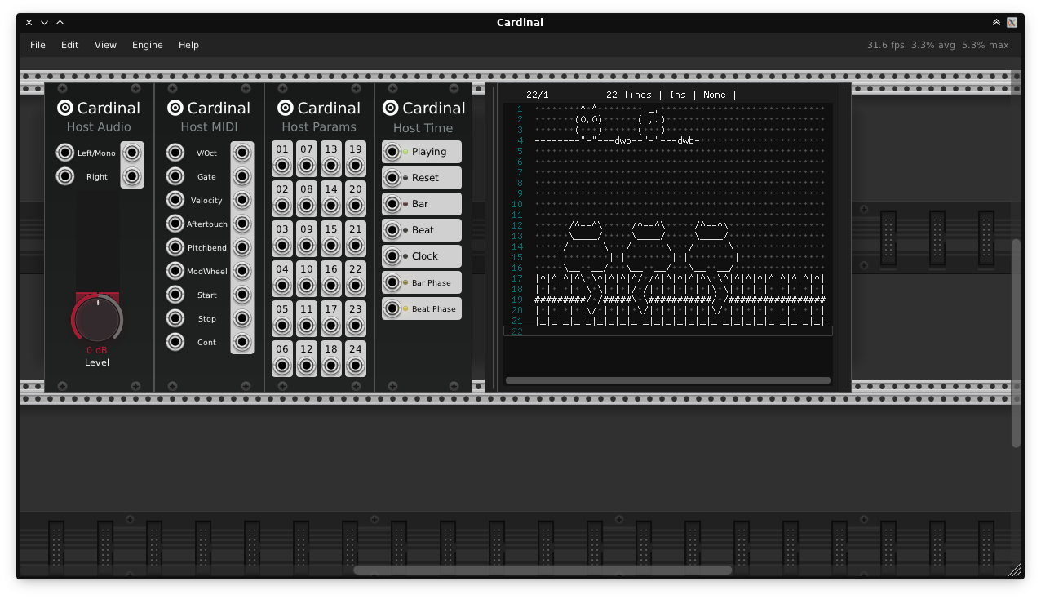The width and height of the screenshot is (1041, 599).
Task: Click the jack left of the Cont label
Action: point(175,342)
